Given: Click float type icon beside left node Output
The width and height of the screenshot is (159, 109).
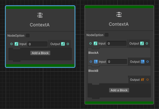Looking at the screenshot, I should (x=63, y=44).
